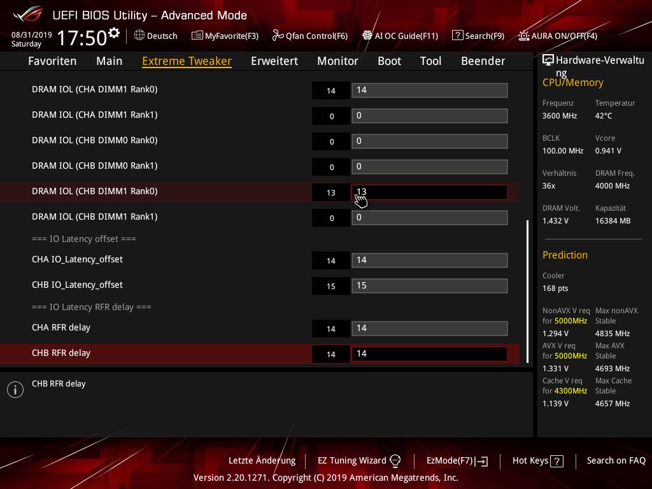Viewport: 652px width, 489px height.
Task: Open the Erweitert tab
Action: (x=274, y=61)
